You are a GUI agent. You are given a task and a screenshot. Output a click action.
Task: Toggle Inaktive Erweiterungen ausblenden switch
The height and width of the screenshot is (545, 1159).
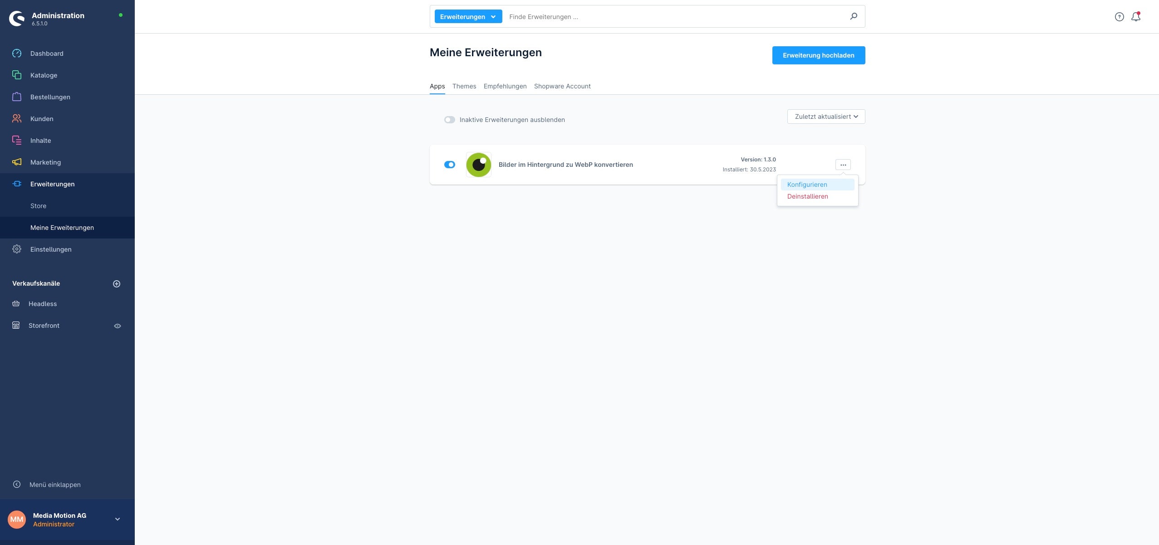point(450,120)
